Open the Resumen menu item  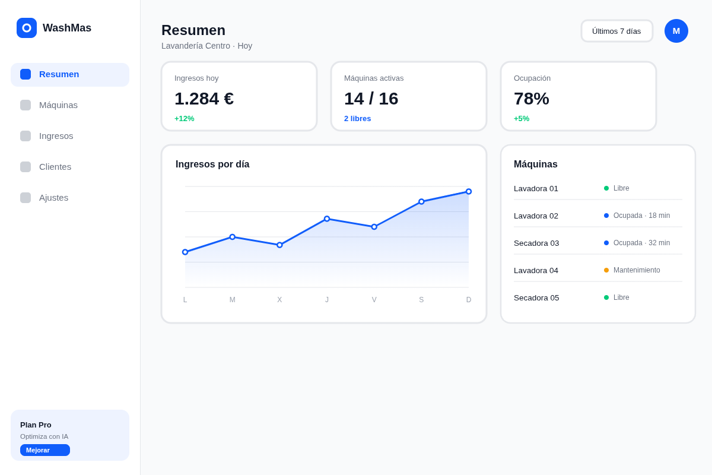point(70,75)
